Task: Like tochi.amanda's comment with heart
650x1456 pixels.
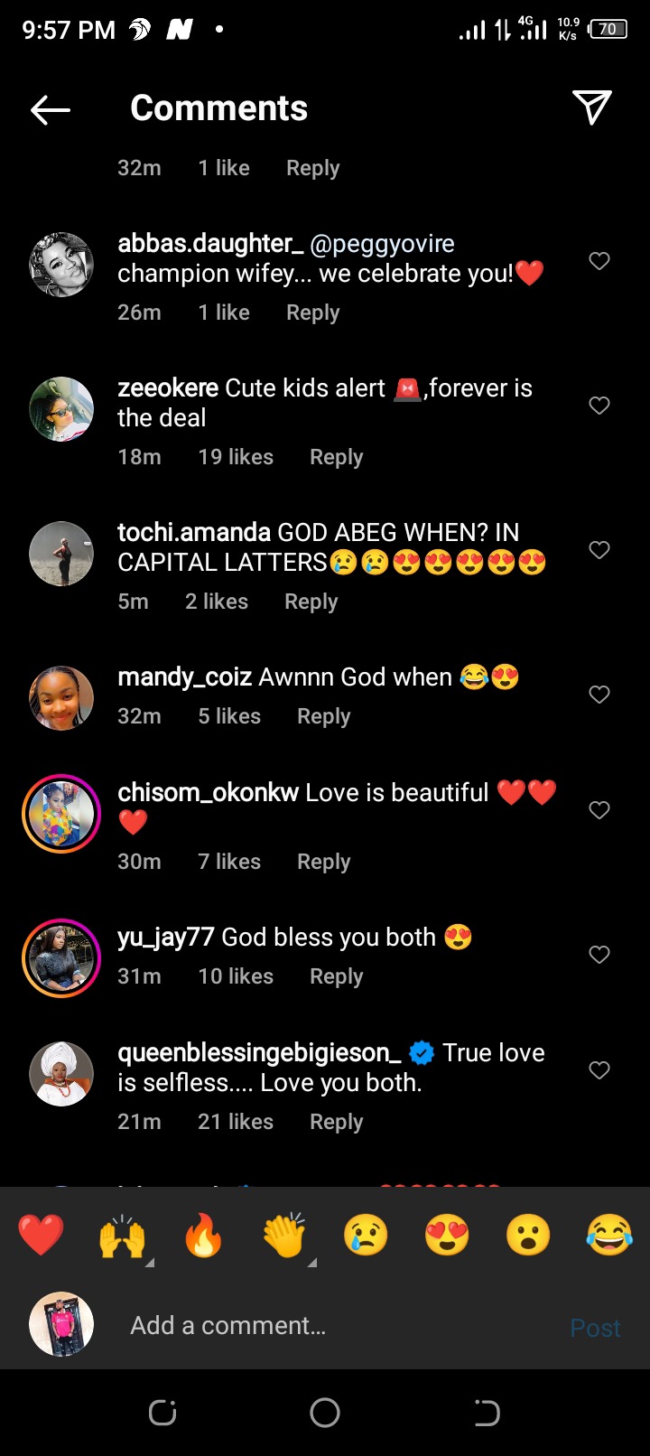Action: pyautogui.click(x=599, y=550)
